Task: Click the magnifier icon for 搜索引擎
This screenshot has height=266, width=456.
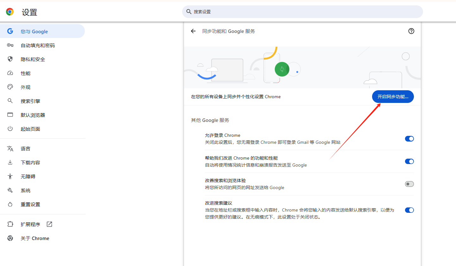Action: (x=10, y=101)
